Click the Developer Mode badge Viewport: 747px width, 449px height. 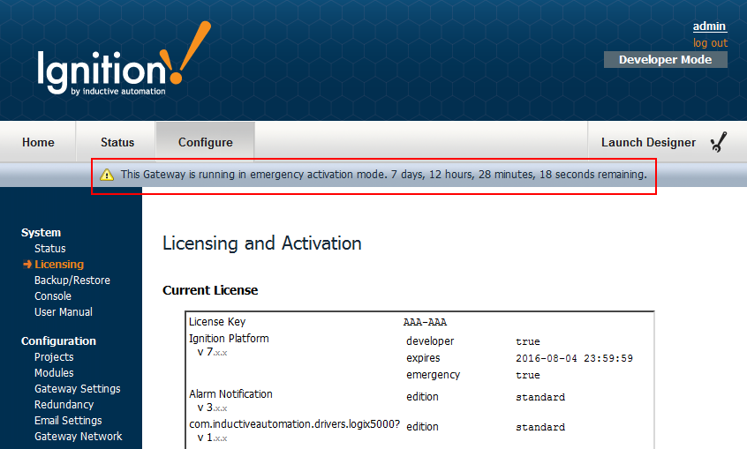click(666, 59)
